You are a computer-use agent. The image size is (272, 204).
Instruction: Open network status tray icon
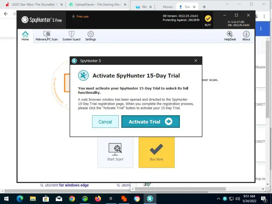click(x=231, y=199)
